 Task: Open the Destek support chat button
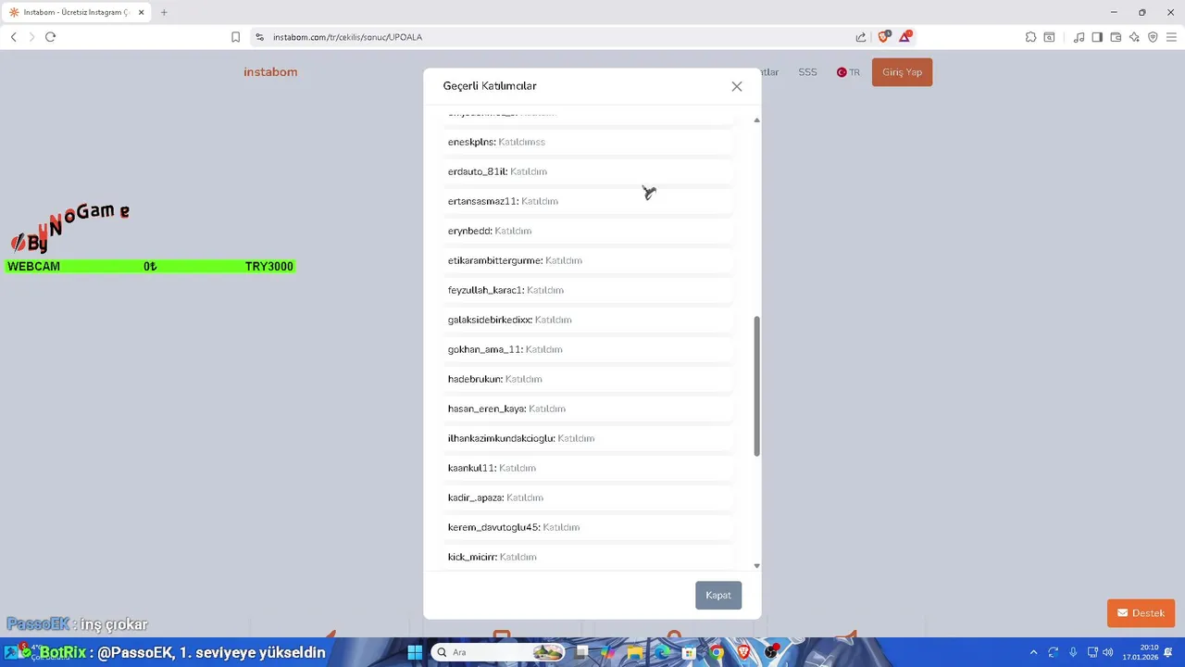click(x=1141, y=613)
